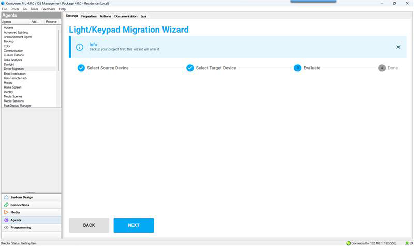Image resolution: width=414 pixels, height=246 pixels.
Task: Open the Connections view
Action: point(31,205)
